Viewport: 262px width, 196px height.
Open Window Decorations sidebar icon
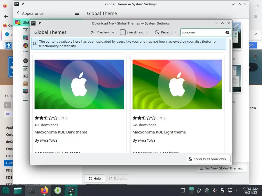pyautogui.click(x=26, y=53)
